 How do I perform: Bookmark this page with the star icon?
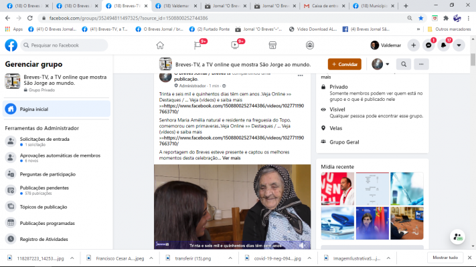coord(420,18)
